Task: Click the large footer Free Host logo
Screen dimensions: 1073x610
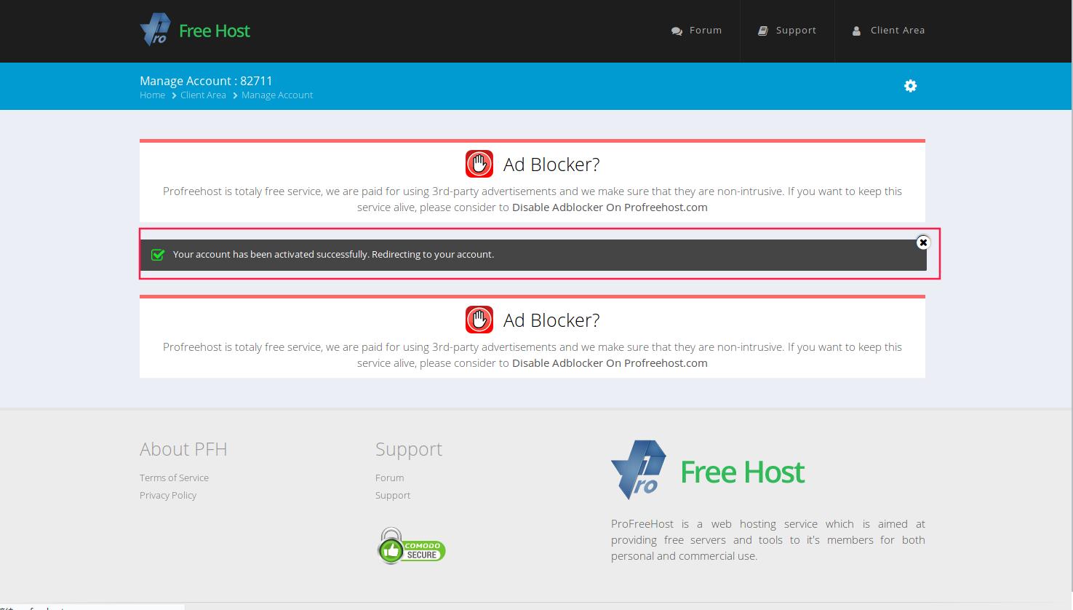Action: tap(708, 471)
